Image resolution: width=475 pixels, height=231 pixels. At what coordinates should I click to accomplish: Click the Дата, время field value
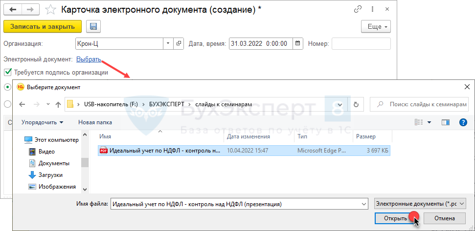coord(261,43)
